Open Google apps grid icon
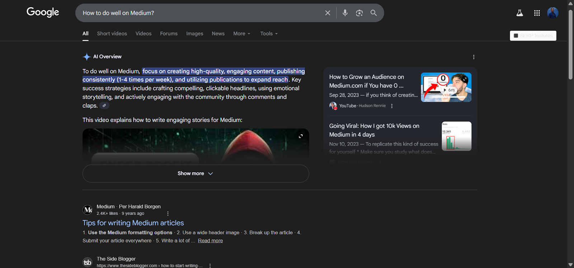 pyautogui.click(x=537, y=13)
